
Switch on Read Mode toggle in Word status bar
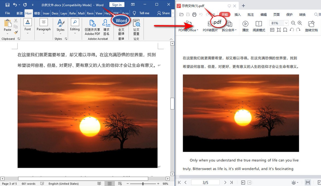point(99,183)
